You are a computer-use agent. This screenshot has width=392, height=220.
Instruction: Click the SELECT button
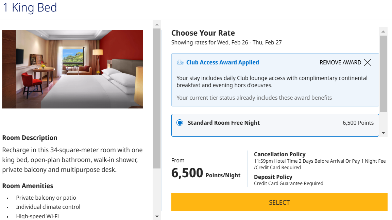[279, 202]
